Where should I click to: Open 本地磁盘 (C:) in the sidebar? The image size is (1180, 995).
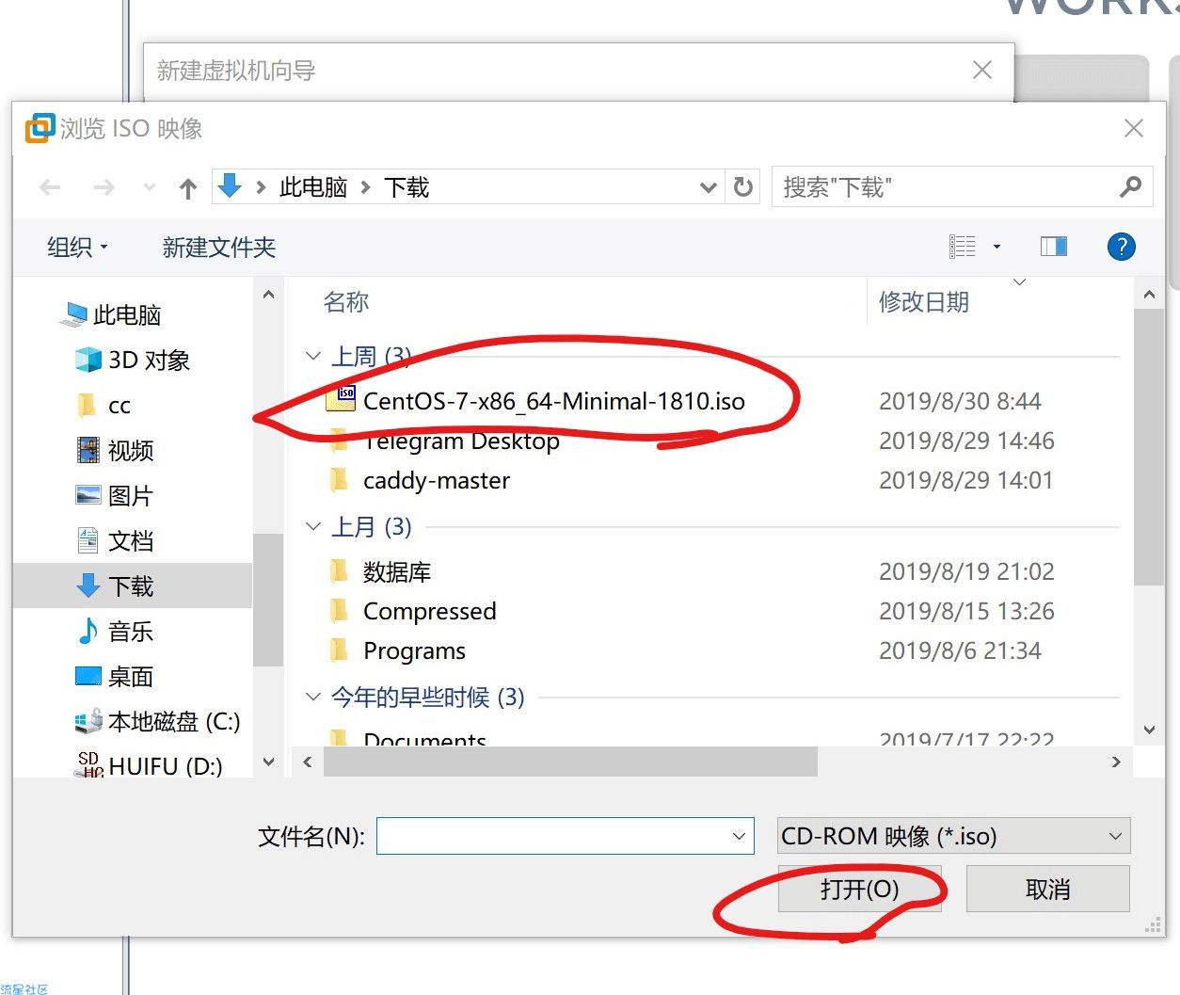(158, 721)
